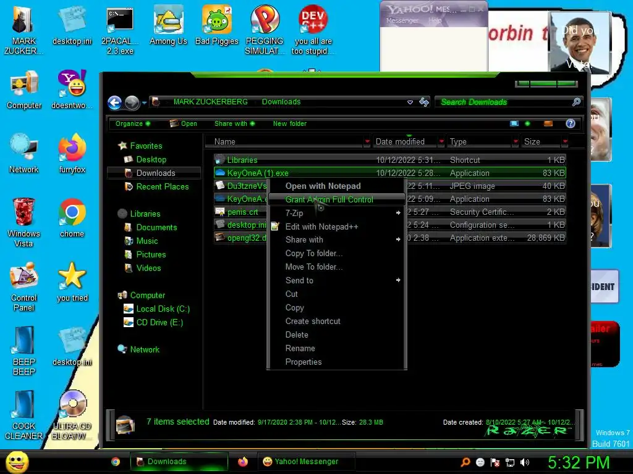Open the chome Chrome desktop icon
The image size is (633, 474).
72,218
